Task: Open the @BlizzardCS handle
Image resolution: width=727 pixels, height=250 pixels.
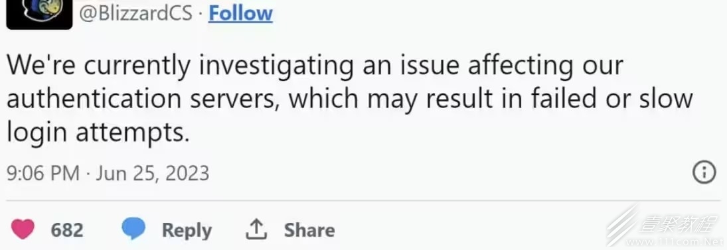Action: [135, 13]
